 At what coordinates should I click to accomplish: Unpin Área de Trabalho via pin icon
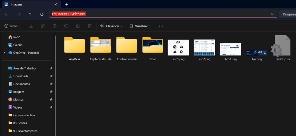(x=51, y=68)
